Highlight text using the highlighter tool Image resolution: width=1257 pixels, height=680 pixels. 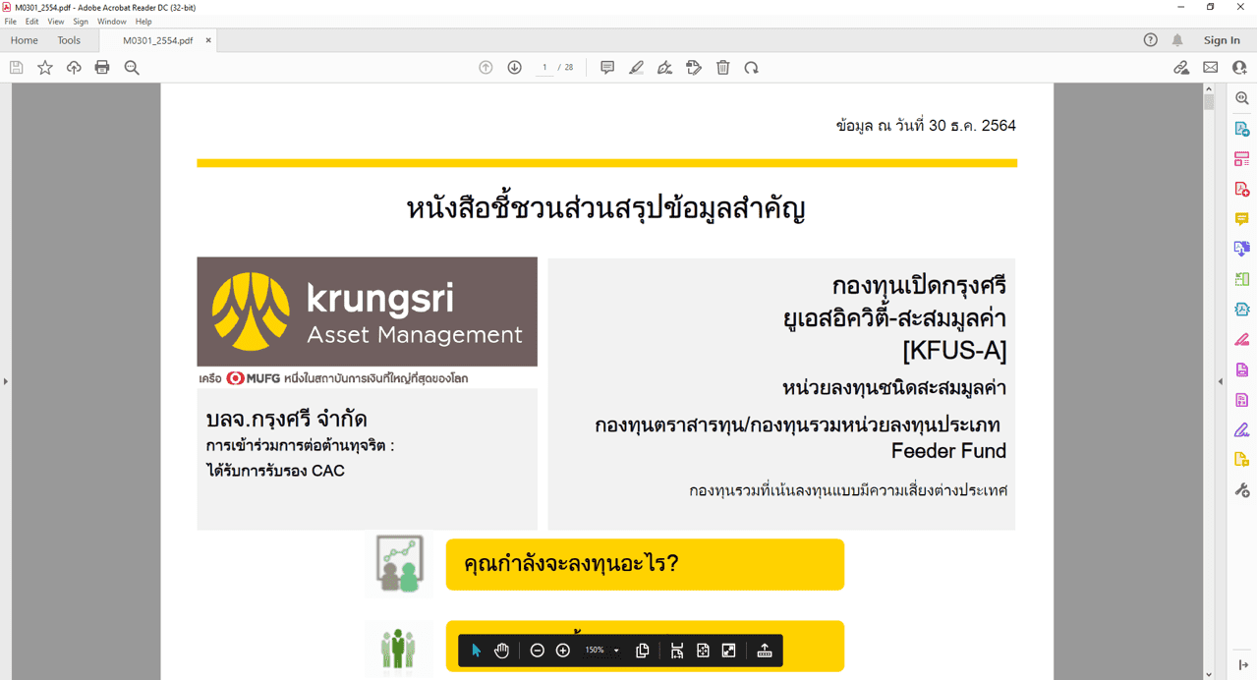click(x=636, y=67)
